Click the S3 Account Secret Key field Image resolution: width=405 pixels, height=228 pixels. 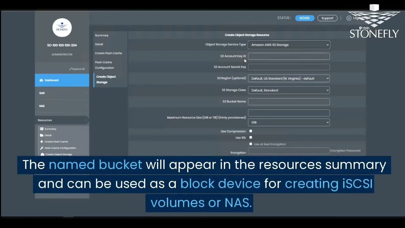pos(289,67)
